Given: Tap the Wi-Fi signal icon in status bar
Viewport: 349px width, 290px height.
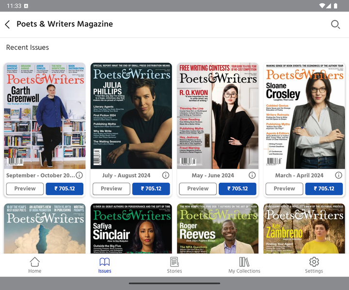Looking at the screenshot, I should (322, 6).
